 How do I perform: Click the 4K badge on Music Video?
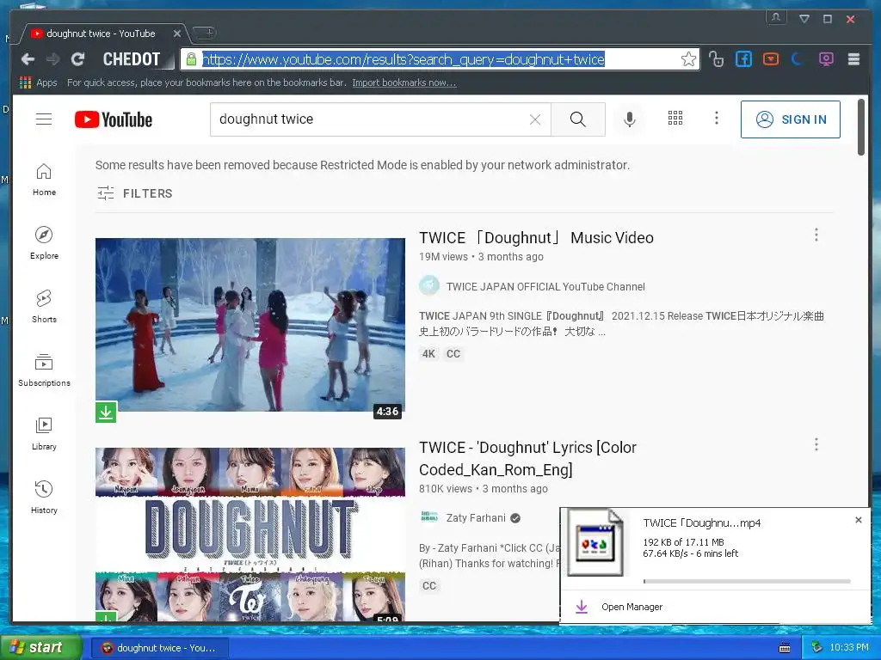point(428,354)
